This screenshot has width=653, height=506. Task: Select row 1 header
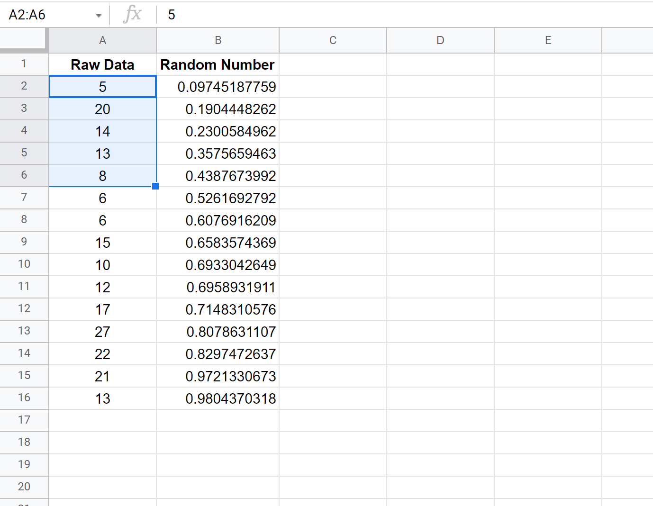coord(24,64)
